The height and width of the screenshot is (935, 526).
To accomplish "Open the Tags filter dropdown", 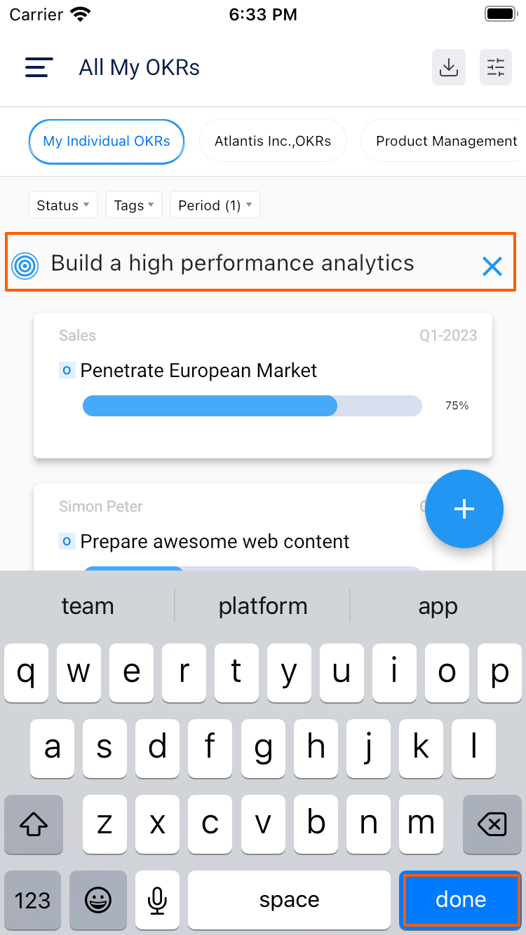I will point(133,205).
